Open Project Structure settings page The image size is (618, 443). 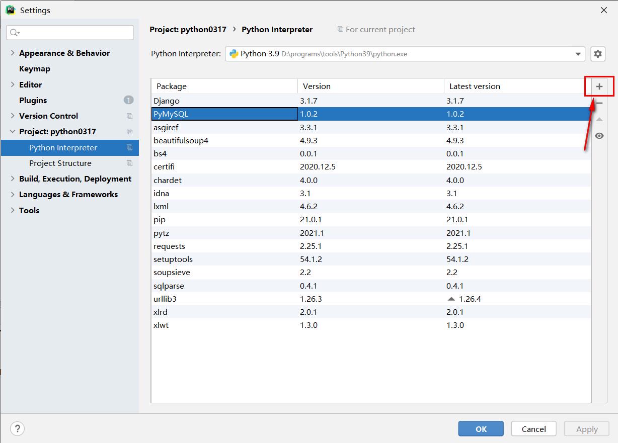(x=60, y=163)
